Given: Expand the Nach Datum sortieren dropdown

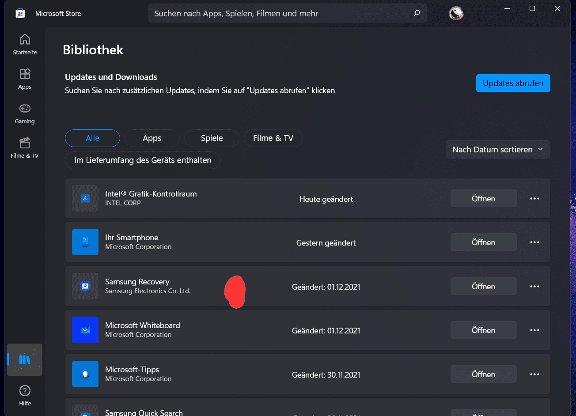Looking at the screenshot, I should [x=498, y=150].
